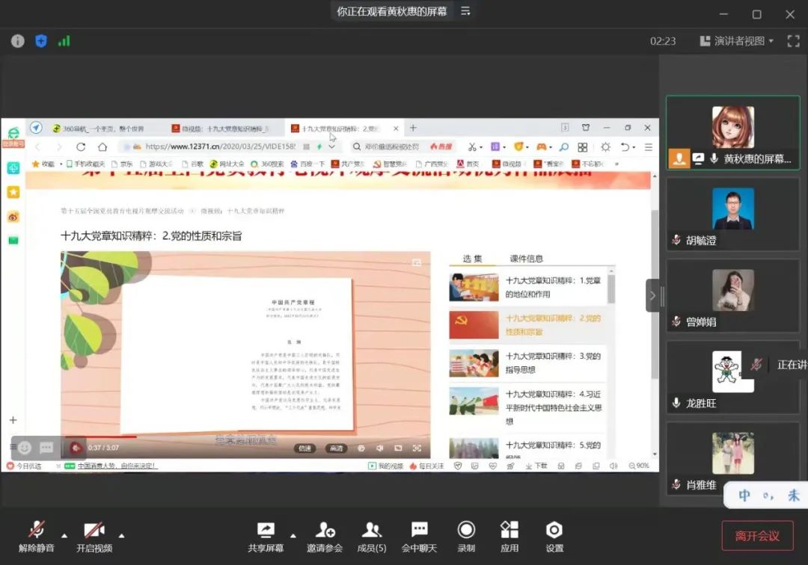
Task: Open a new browser tab
Action: pos(413,128)
